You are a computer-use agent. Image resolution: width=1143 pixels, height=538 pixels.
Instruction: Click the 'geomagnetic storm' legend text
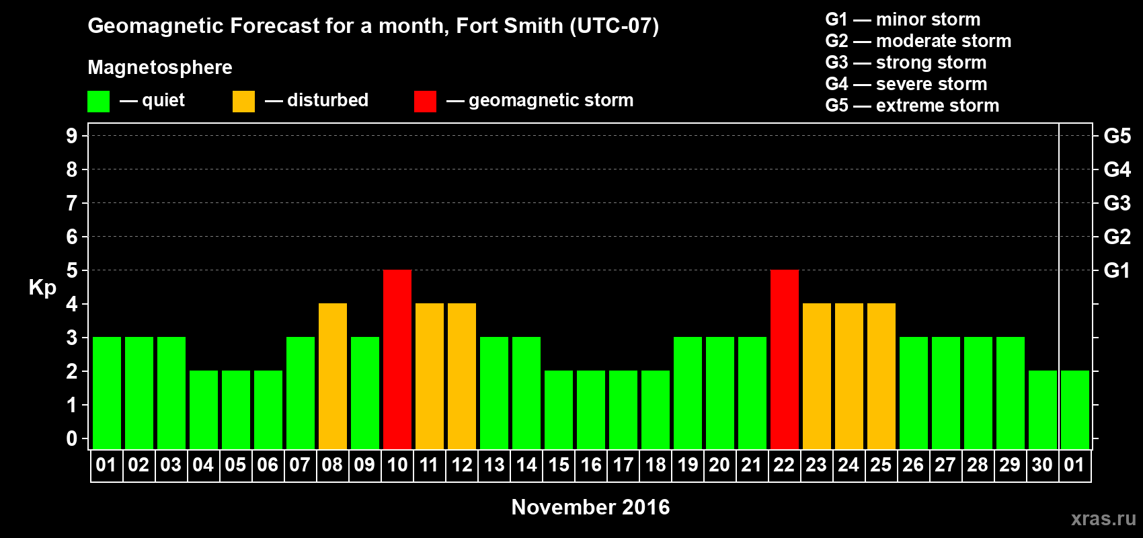tap(551, 100)
